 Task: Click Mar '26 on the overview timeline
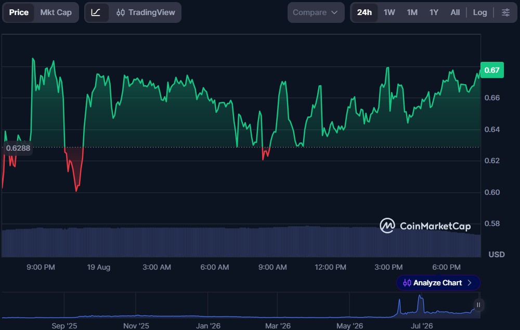click(x=278, y=326)
